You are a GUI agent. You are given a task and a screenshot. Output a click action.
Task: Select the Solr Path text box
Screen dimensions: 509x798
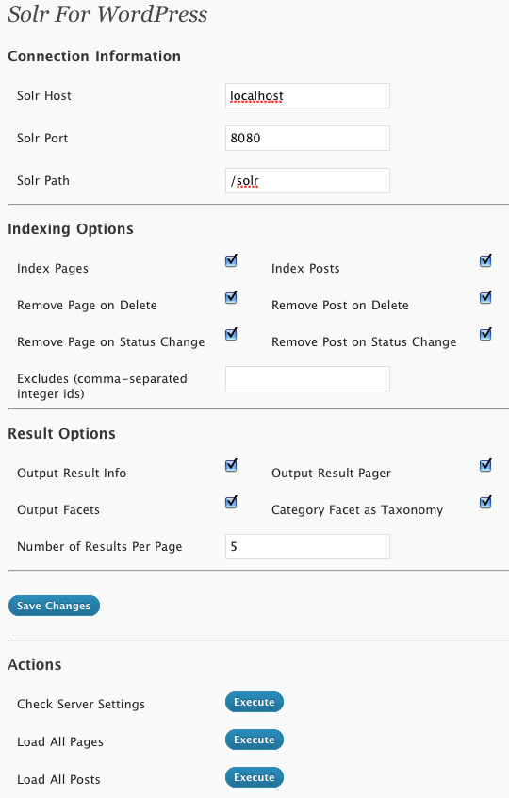point(307,181)
